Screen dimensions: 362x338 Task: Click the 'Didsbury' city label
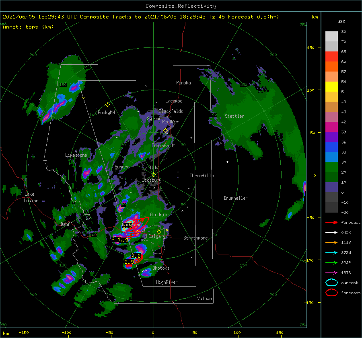pyautogui.click(x=152, y=180)
